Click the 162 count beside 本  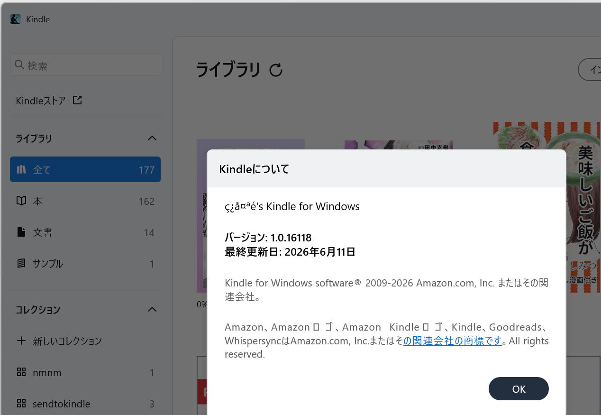coord(146,202)
